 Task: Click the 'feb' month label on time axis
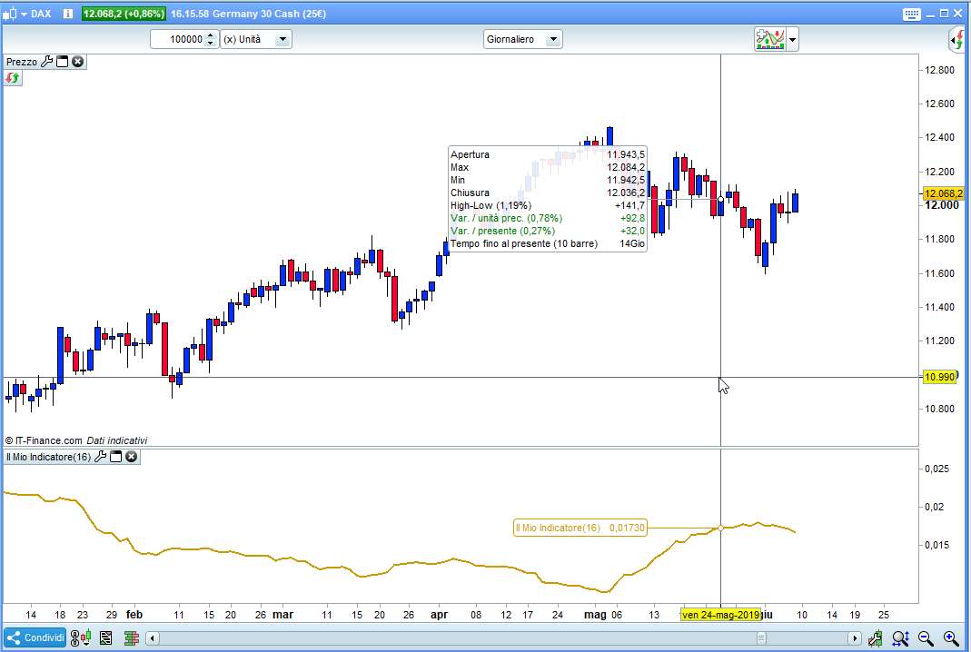coord(134,614)
